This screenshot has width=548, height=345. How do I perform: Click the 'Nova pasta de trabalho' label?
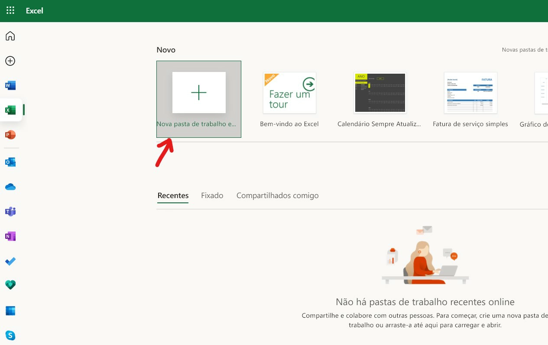click(x=197, y=124)
